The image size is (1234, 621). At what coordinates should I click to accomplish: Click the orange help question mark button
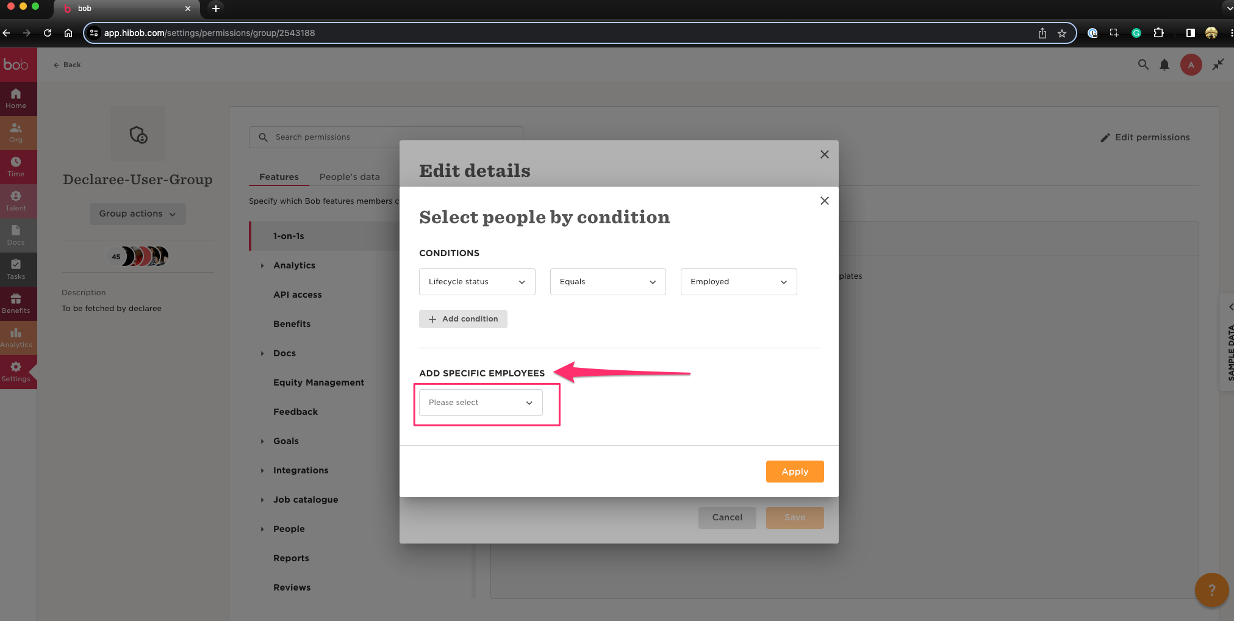tap(1211, 590)
